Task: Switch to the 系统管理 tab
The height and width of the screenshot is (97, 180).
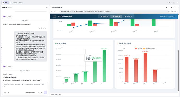Action: (128, 16)
